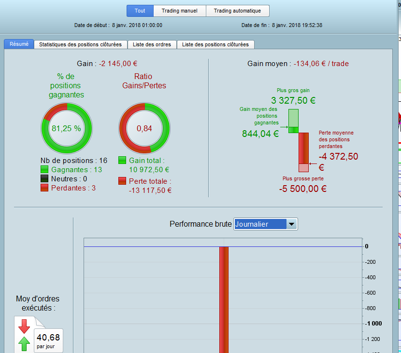Image resolution: width=401 pixels, height=353 pixels.
Task: Open the Résumé tab
Action: click(x=19, y=44)
